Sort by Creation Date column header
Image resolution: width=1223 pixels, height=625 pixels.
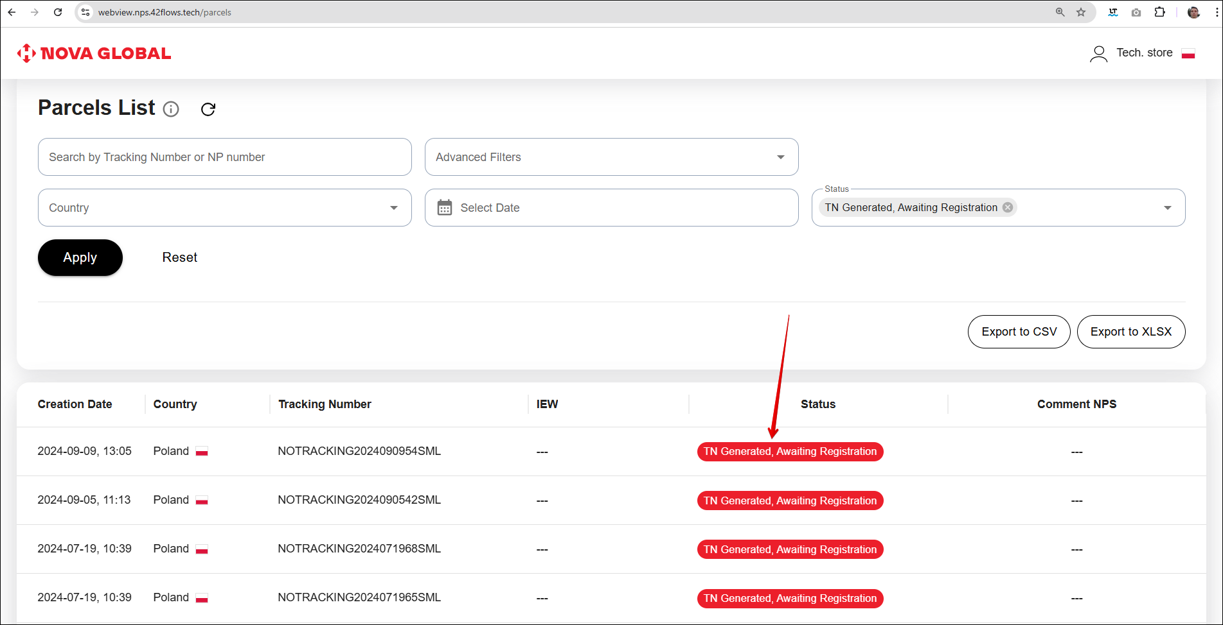click(75, 404)
